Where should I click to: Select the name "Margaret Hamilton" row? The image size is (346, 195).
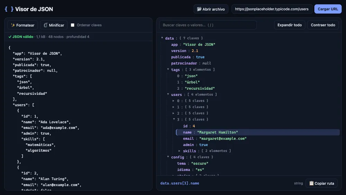(258, 132)
